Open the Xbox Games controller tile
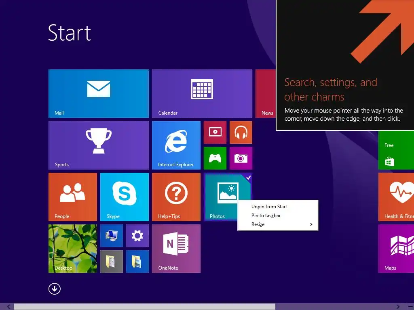The image size is (414, 310). [215, 158]
